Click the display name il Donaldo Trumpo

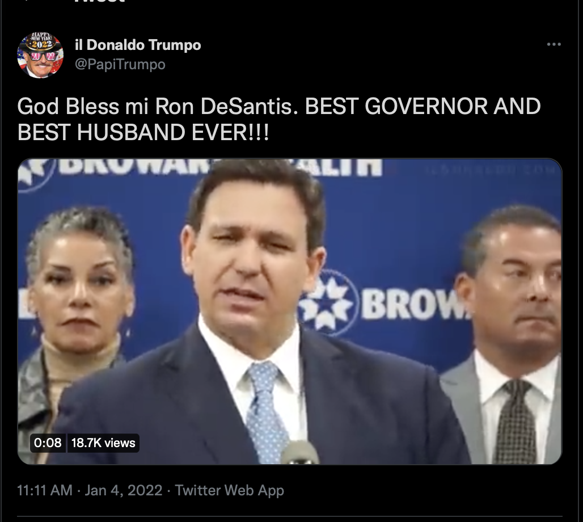(138, 45)
